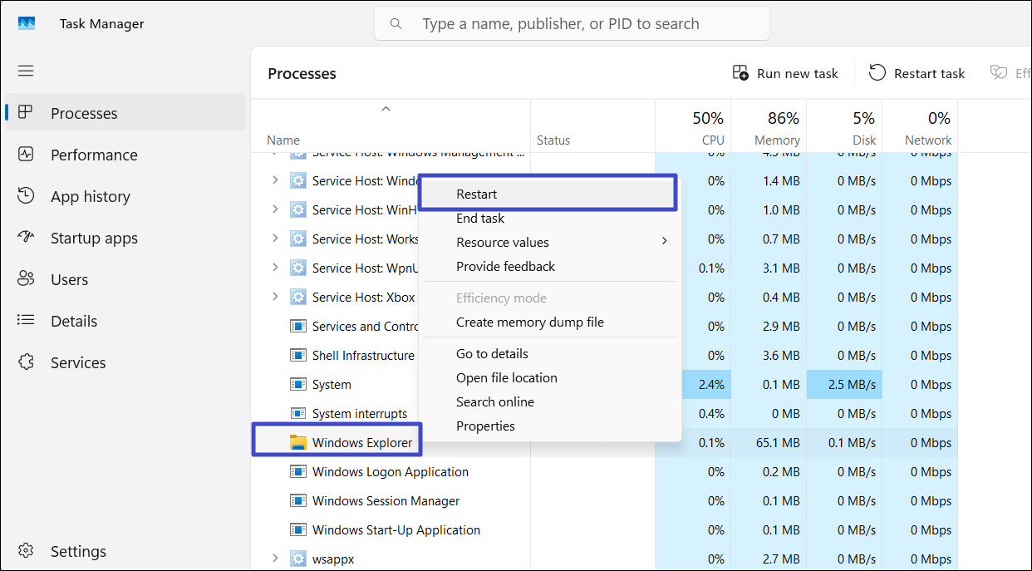Expand the wsappx process tree
Image resolution: width=1032 pixels, height=571 pixels.
(x=274, y=558)
